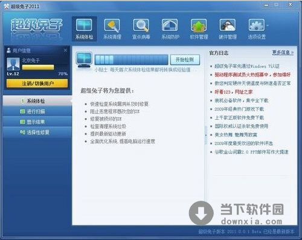This screenshot has height=240, width=302.
Task: Click 阻止恶意程序篡改您的IE text
Action: [x=115, y=111]
